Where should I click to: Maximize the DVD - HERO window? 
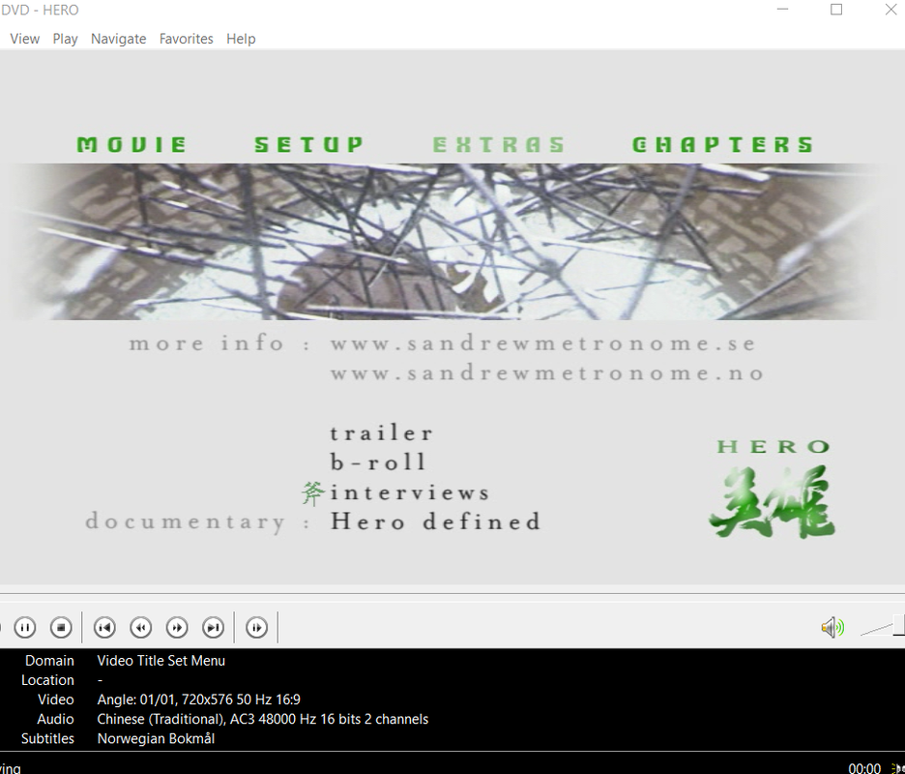(x=836, y=10)
